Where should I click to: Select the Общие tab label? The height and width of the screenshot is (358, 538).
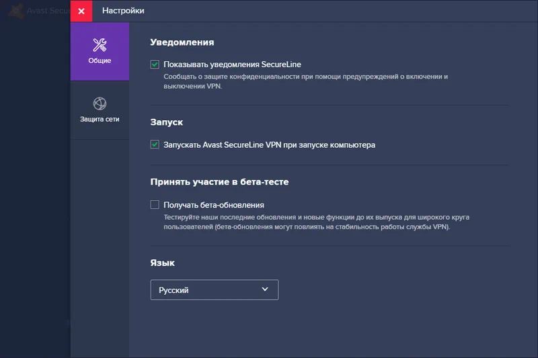click(x=100, y=60)
